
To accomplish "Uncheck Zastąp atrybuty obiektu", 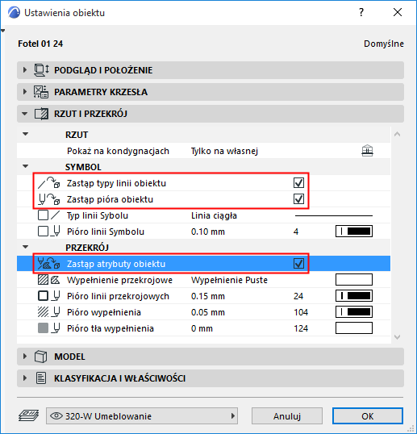I will (x=298, y=264).
